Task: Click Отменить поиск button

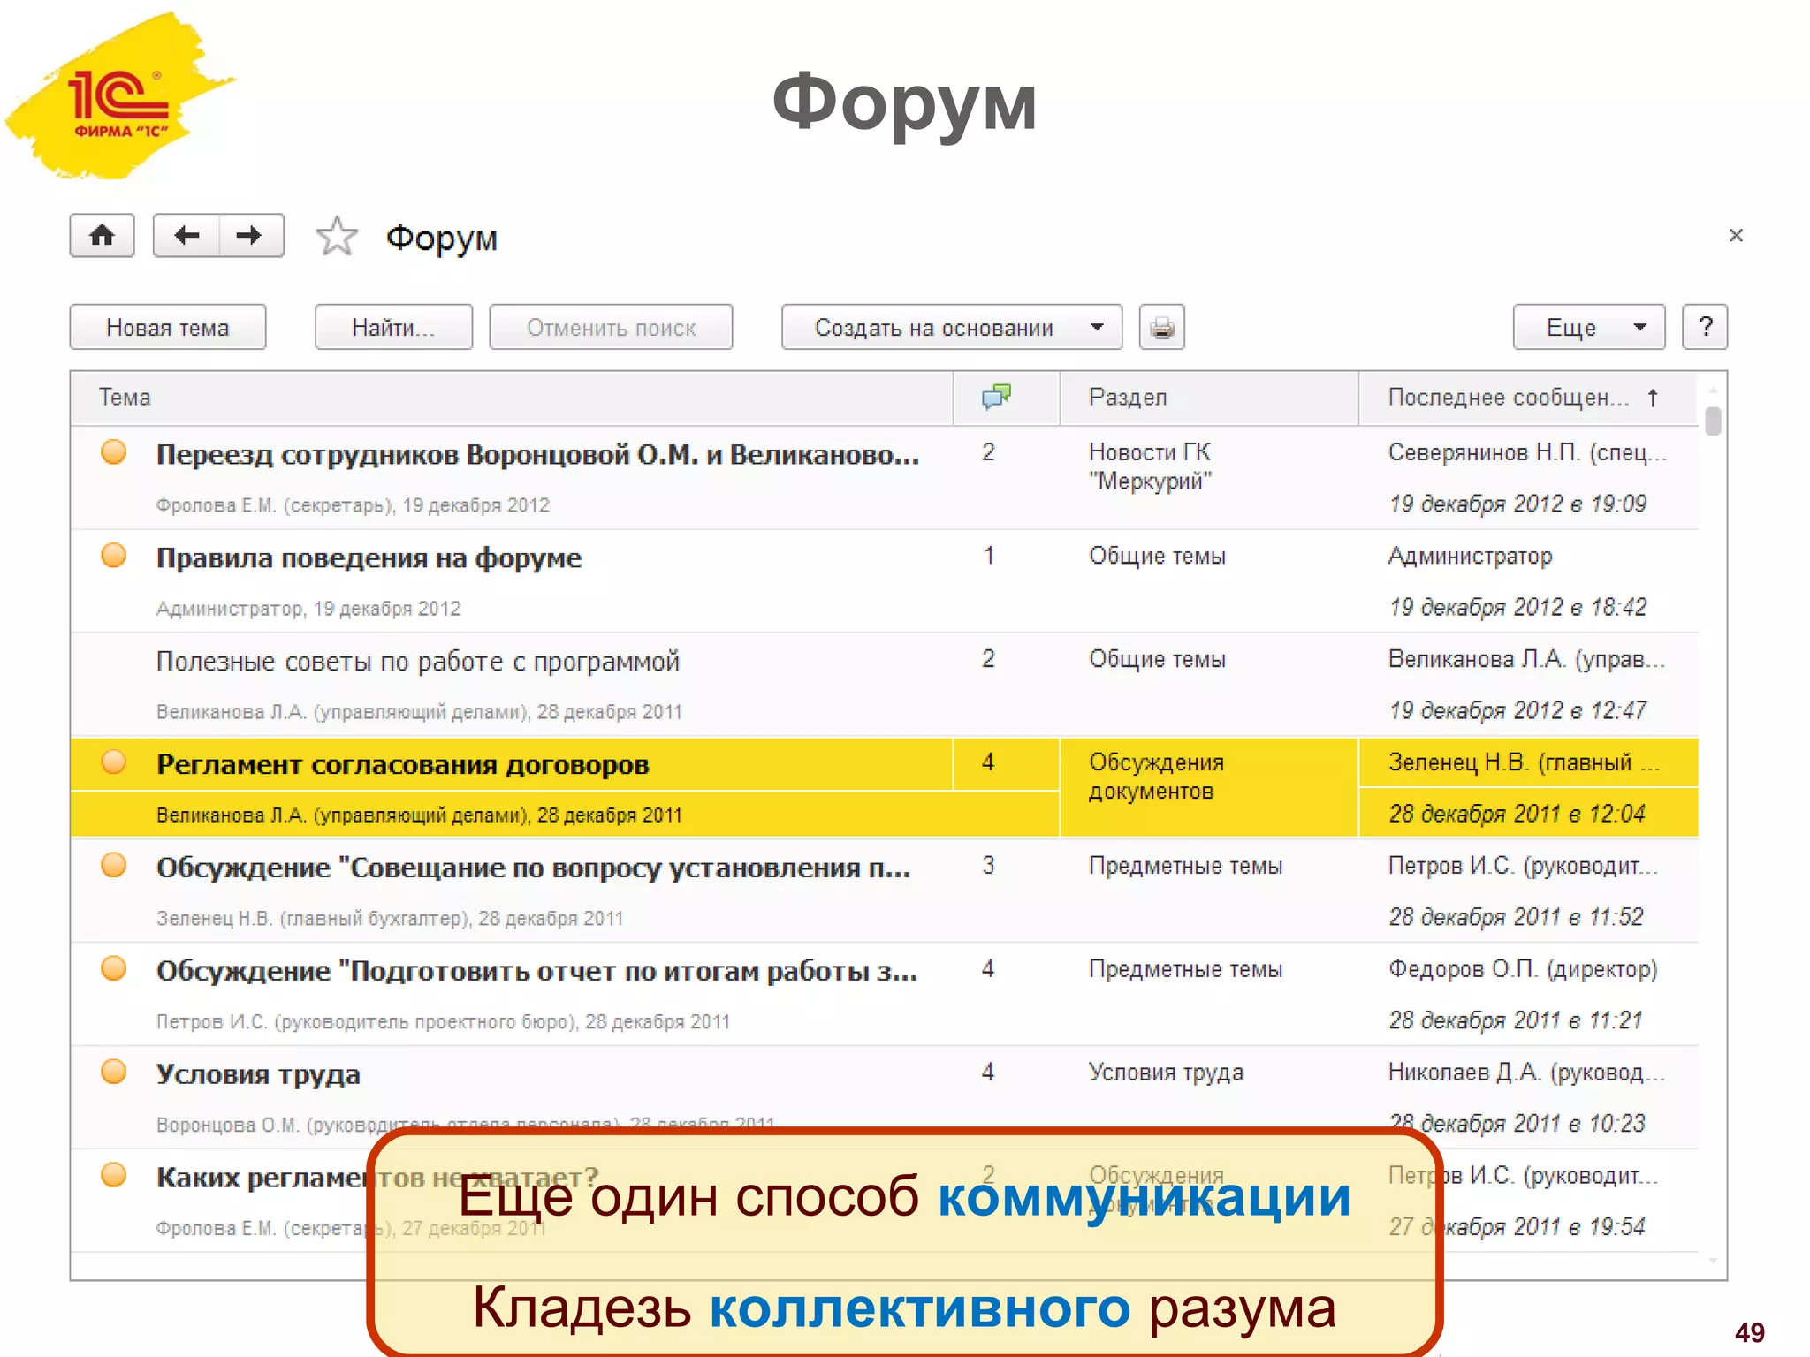Action: (x=611, y=327)
